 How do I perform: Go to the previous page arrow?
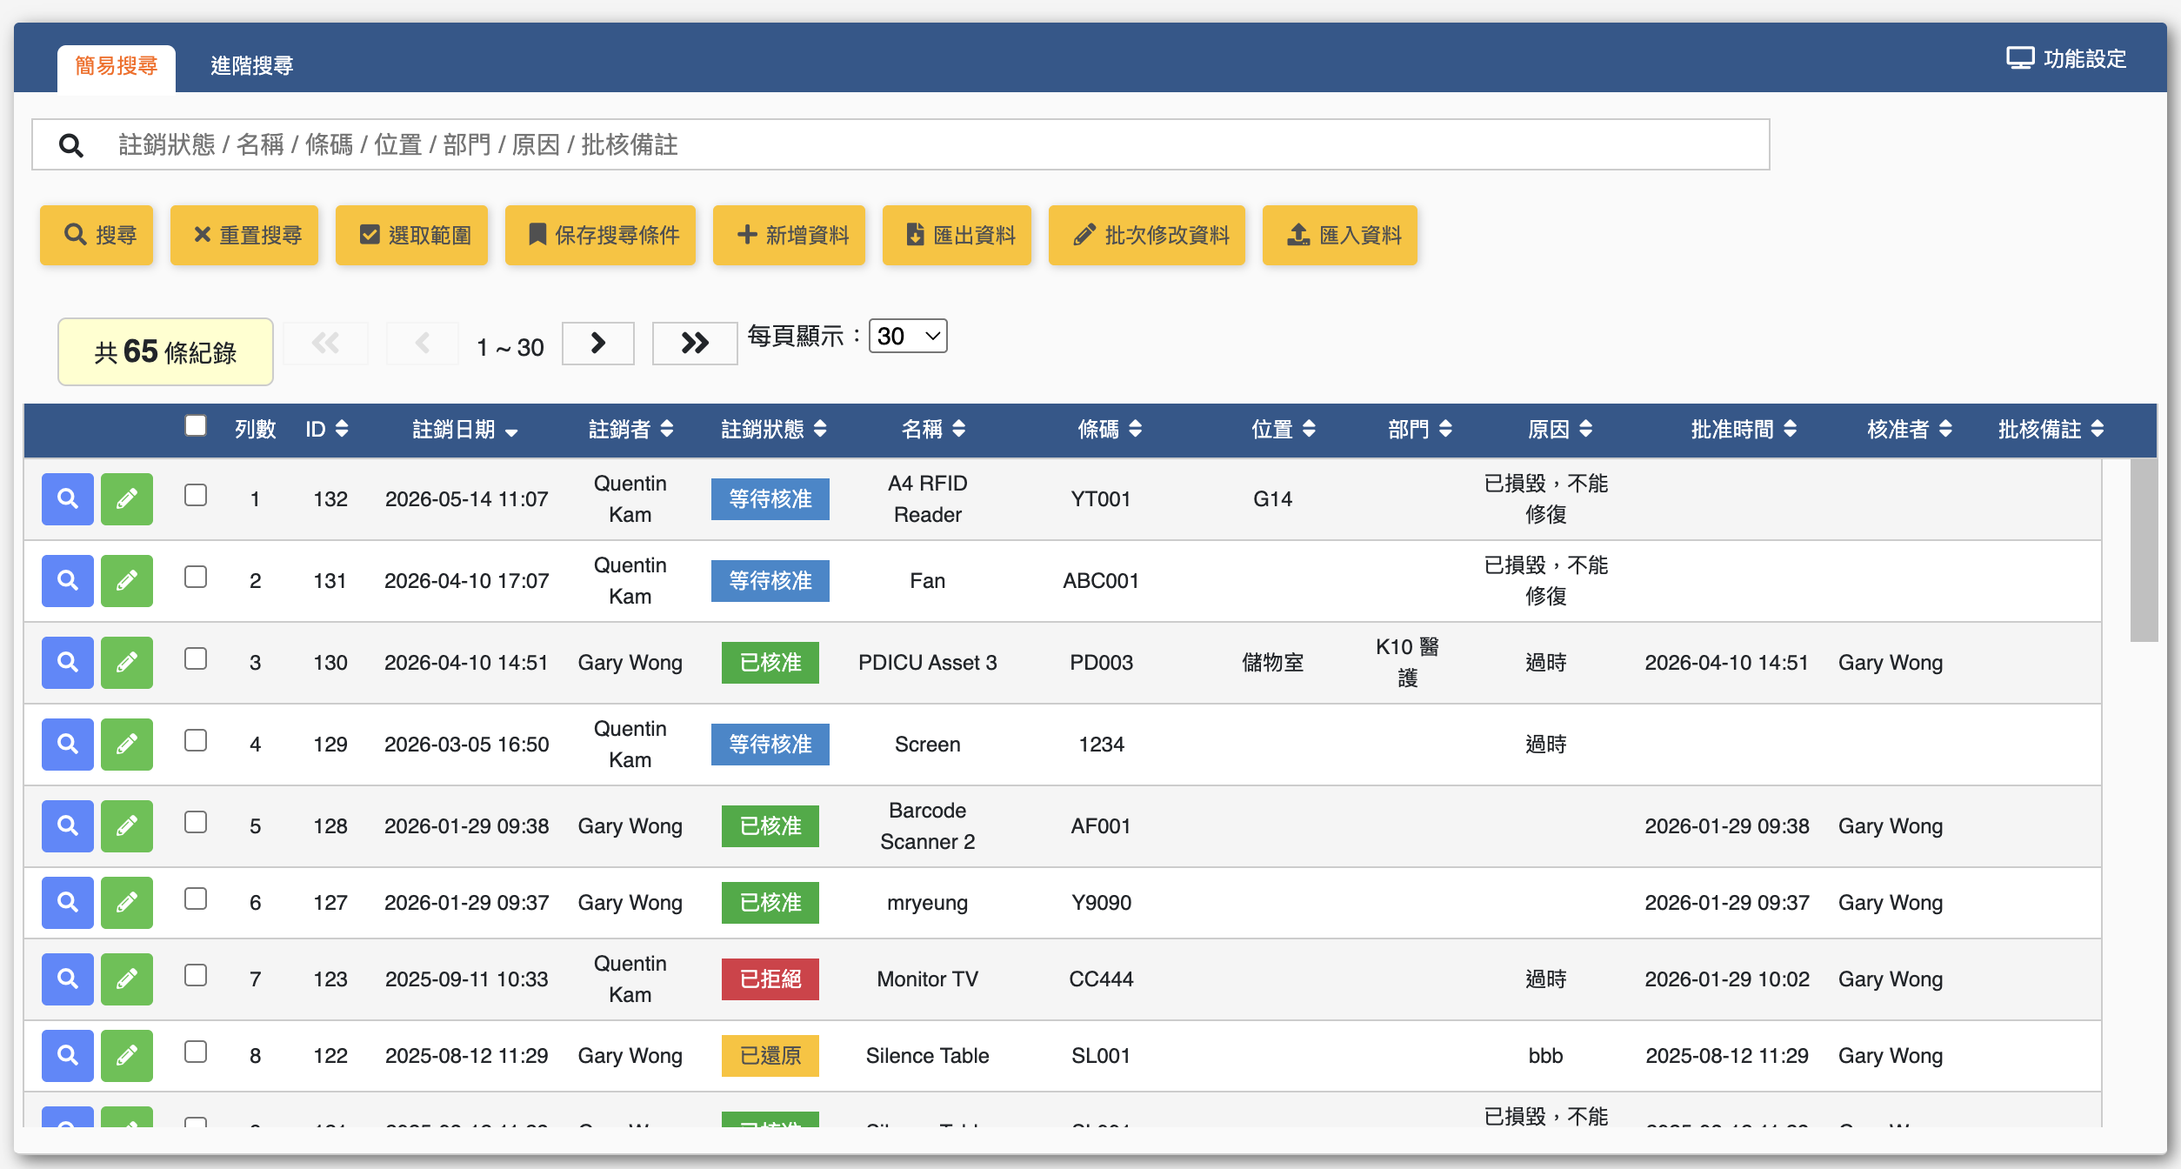pos(423,344)
